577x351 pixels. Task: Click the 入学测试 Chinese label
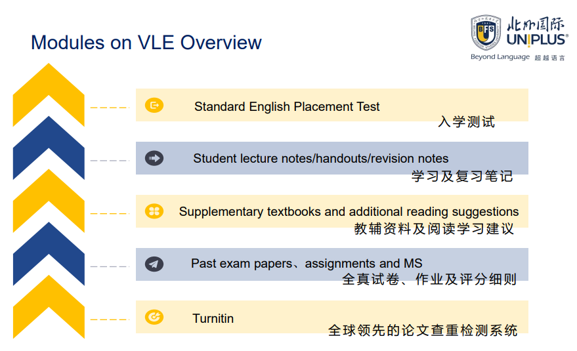[x=466, y=122]
